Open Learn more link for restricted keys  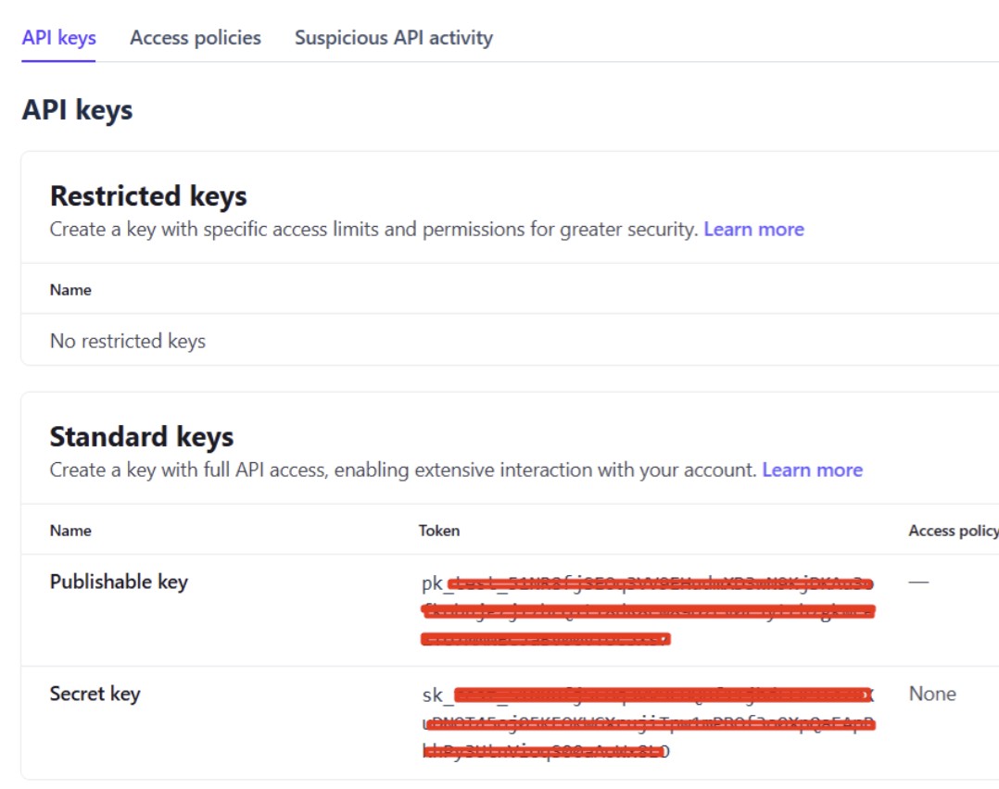(x=753, y=230)
